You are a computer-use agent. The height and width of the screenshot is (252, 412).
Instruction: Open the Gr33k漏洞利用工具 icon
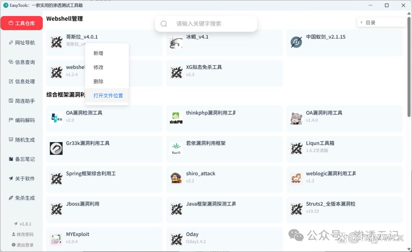56,149
